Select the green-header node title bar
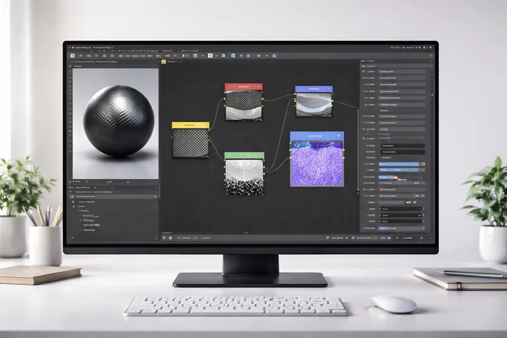This screenshot has width=507, height=338. coord(244,156)
